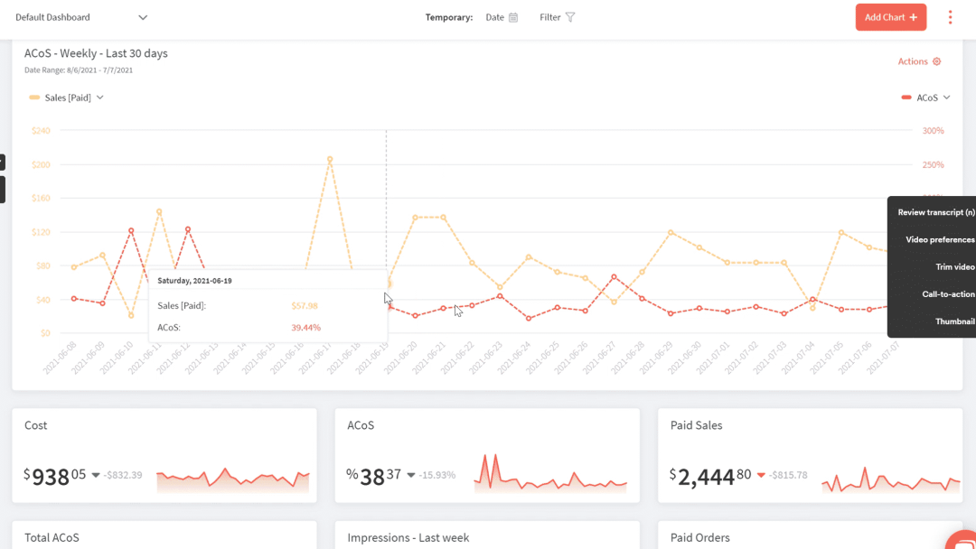Click the Sales [Paid] color swatch
This screenshot has height=549, width=976.
coord(35,98)
